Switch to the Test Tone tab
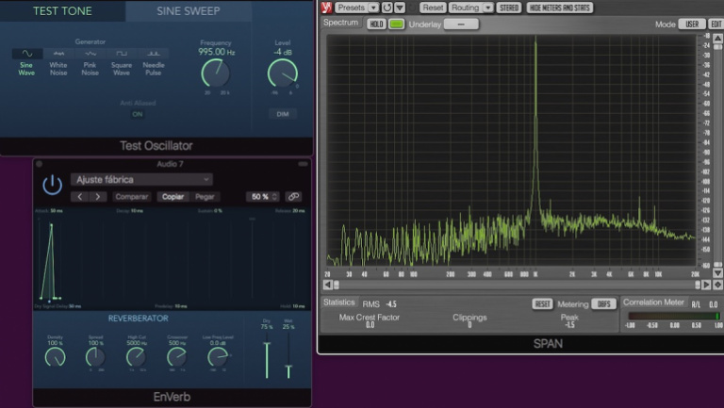The image size is (724, 408). click(x=62, y=11)
